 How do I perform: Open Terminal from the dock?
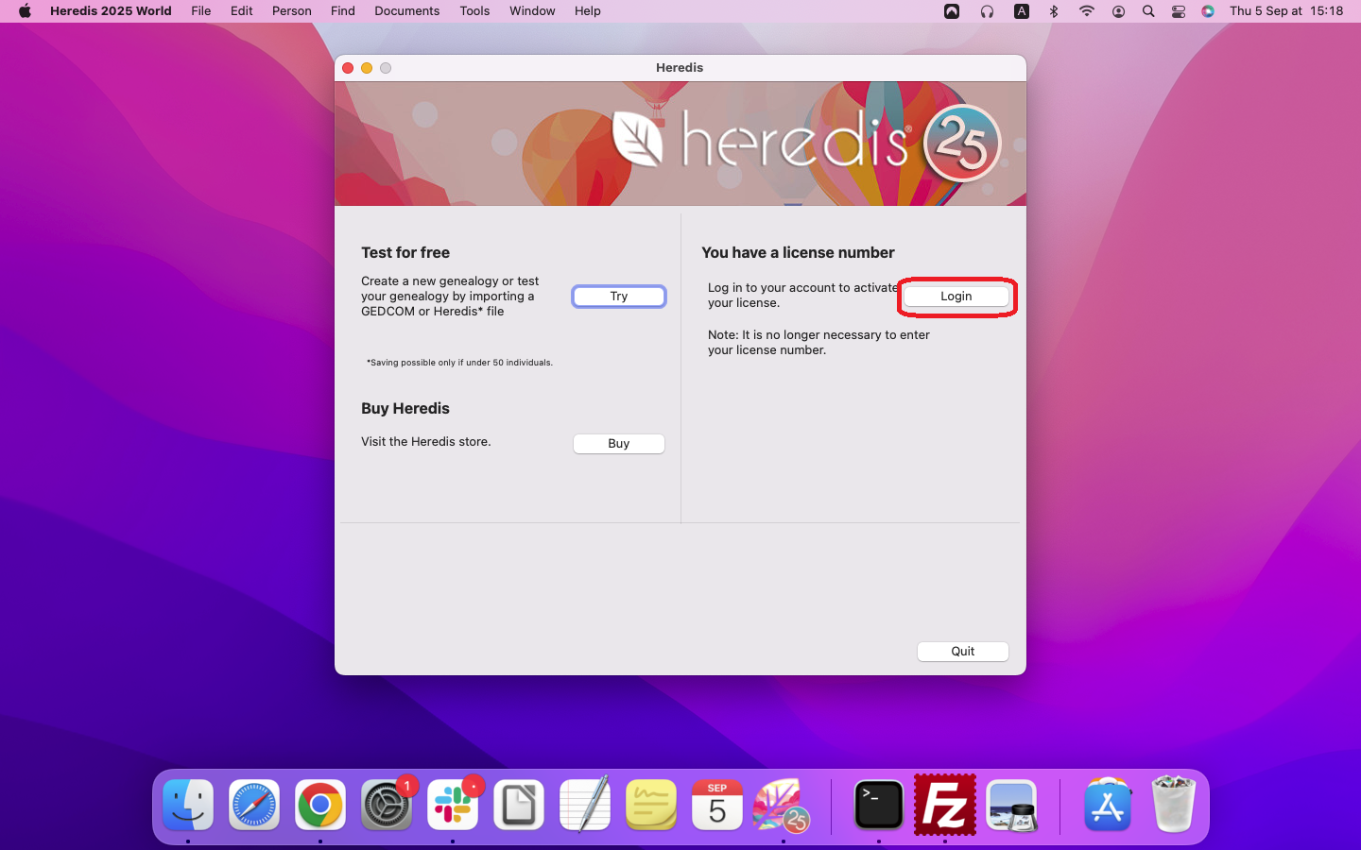[878, 806]
